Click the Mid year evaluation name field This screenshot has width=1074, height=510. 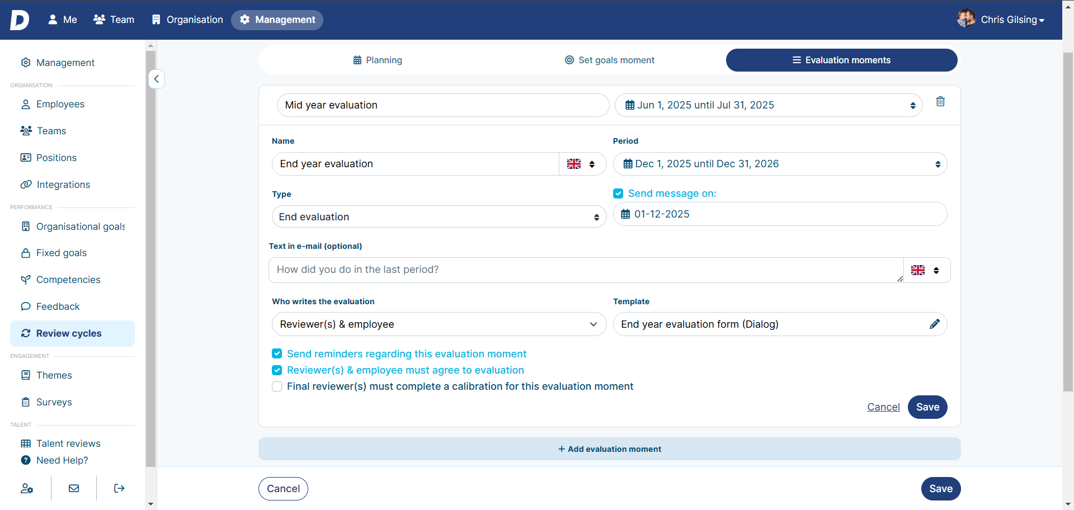(443, 105)
